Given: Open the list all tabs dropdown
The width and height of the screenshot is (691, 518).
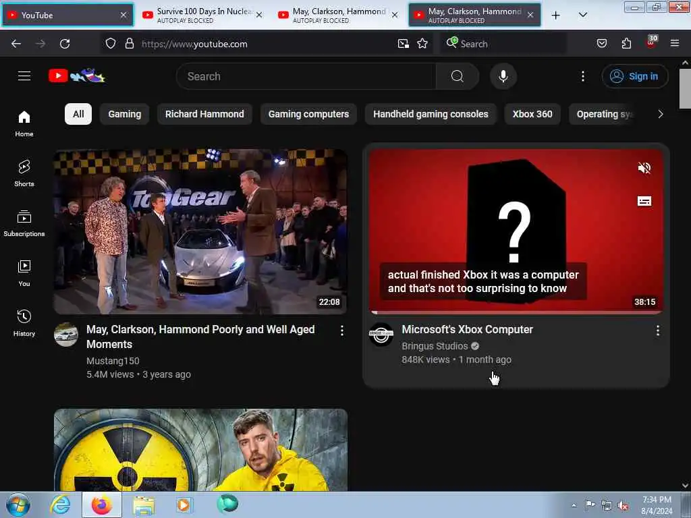Looking at the screenshot, I should click(x=582, y=15).
